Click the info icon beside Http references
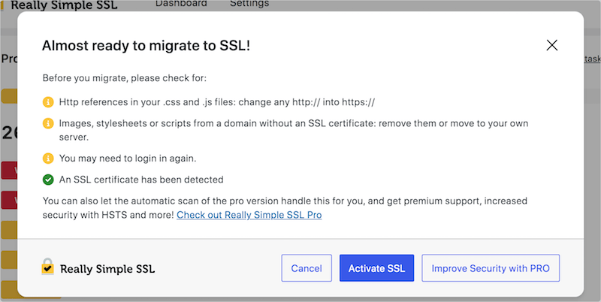 click(48, 102)
